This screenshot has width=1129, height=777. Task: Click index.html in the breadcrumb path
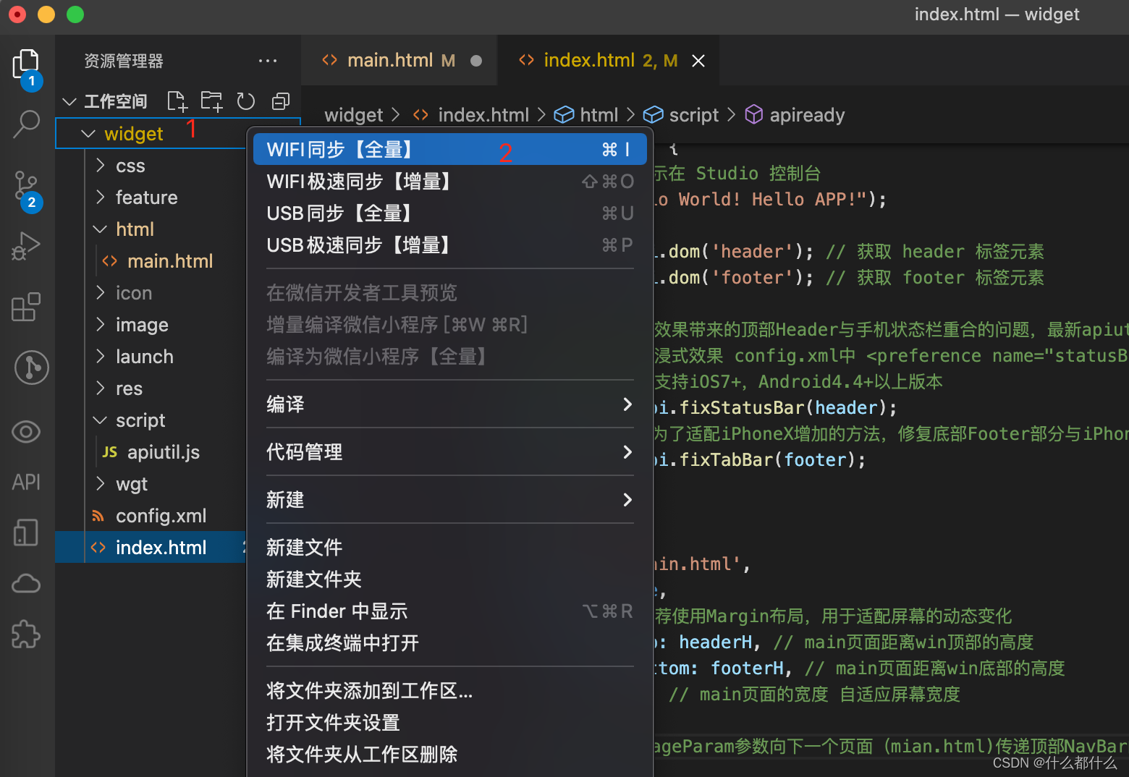(483, 115)
